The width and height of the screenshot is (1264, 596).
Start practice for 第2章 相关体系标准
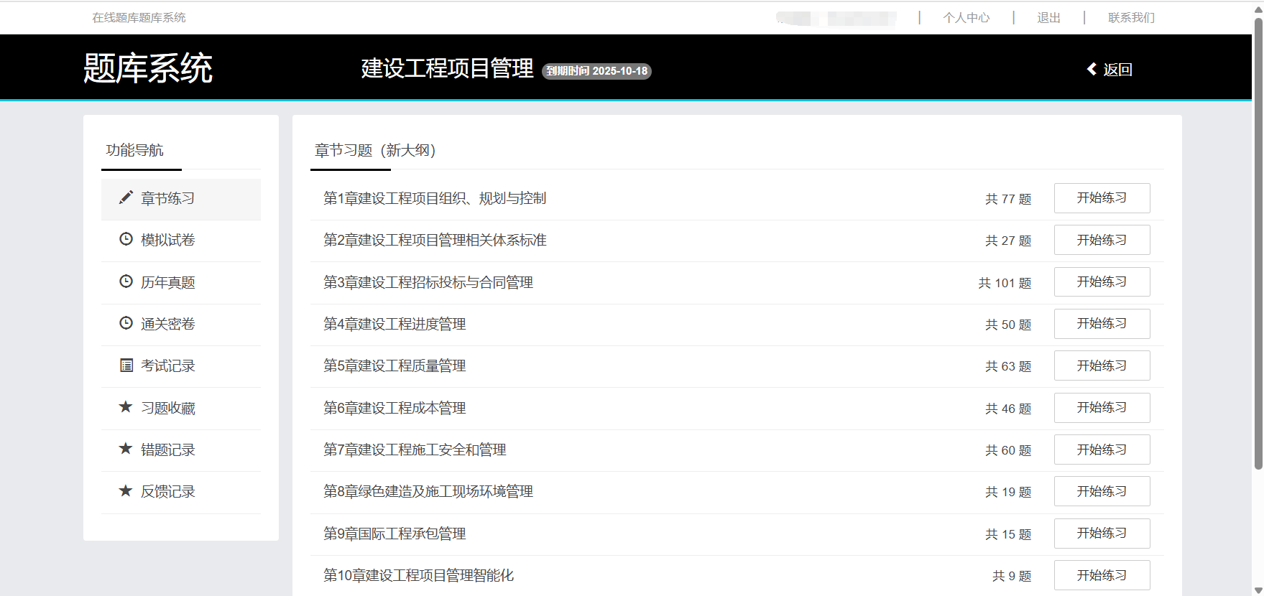click(x=1102, y=240)
